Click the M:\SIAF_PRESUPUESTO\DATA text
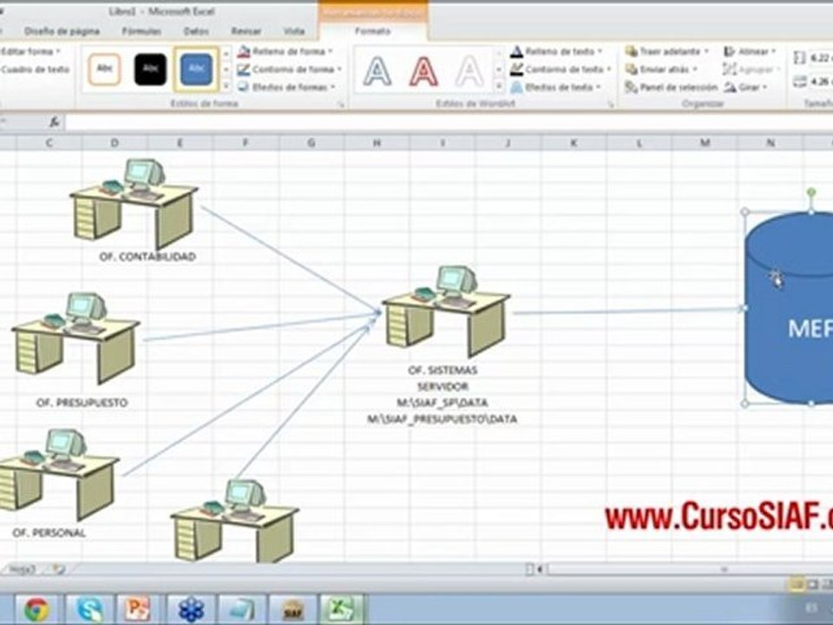The width and height of the screenshot is (833, 625). coord(442,419)
